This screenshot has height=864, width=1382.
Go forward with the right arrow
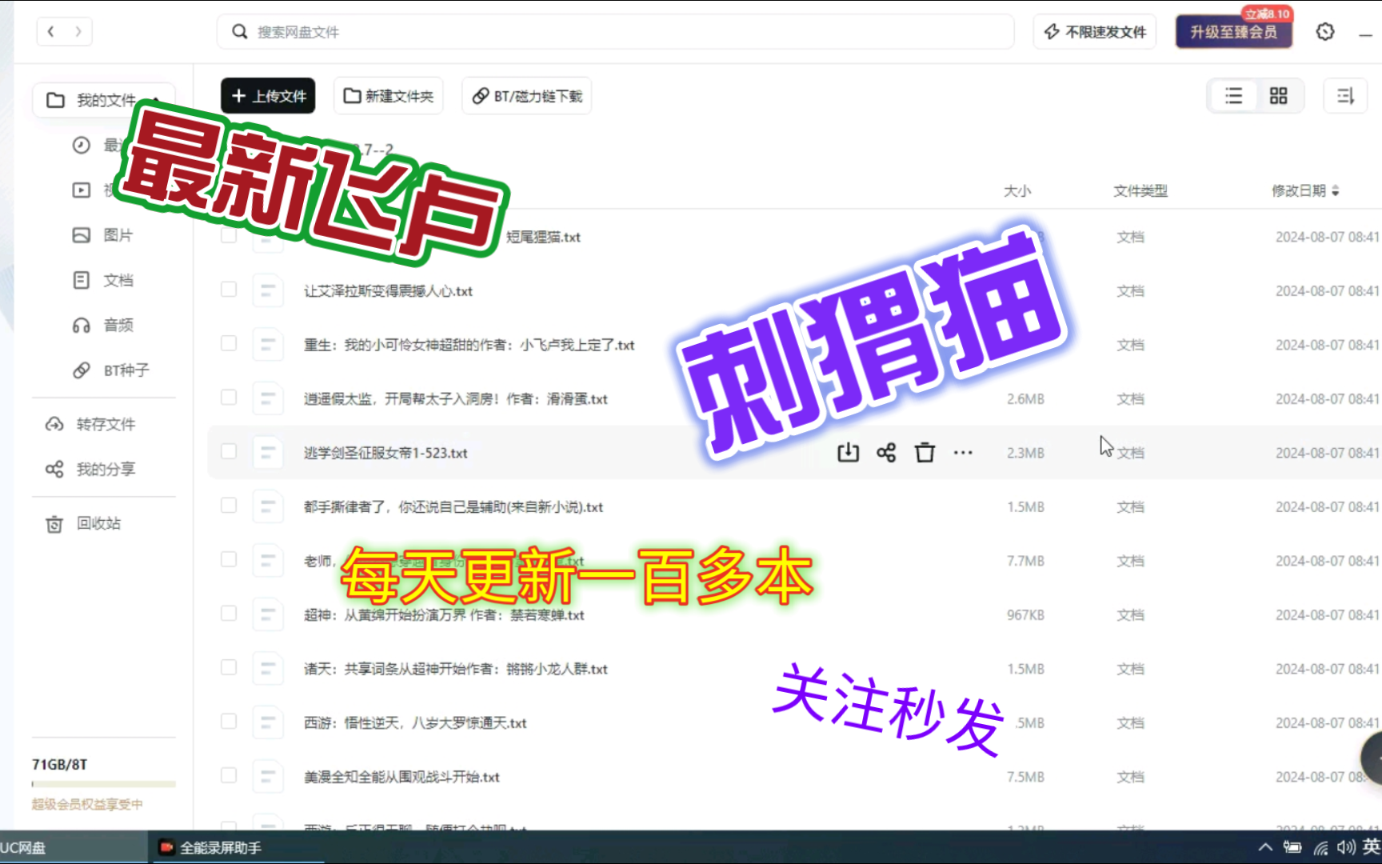pos(78,32)
